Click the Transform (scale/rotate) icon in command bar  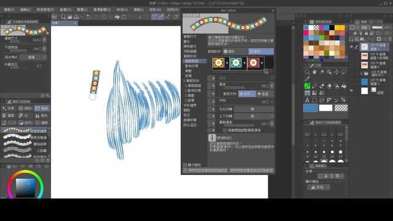coord(124,17)
